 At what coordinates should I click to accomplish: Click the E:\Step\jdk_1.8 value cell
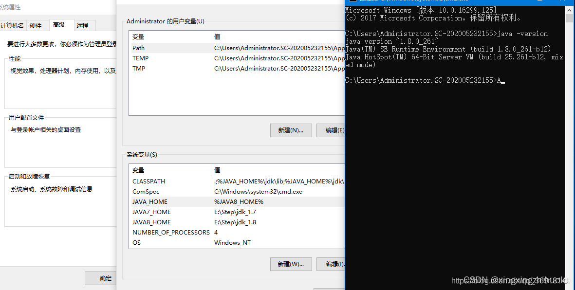pos(235,222)
